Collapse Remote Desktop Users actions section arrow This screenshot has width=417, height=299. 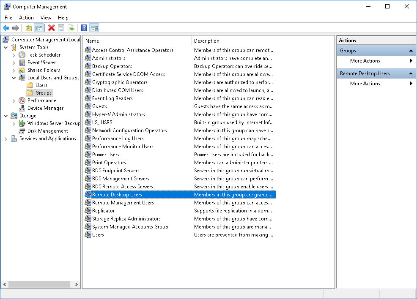pyautogui.click(x=411, y=73)
